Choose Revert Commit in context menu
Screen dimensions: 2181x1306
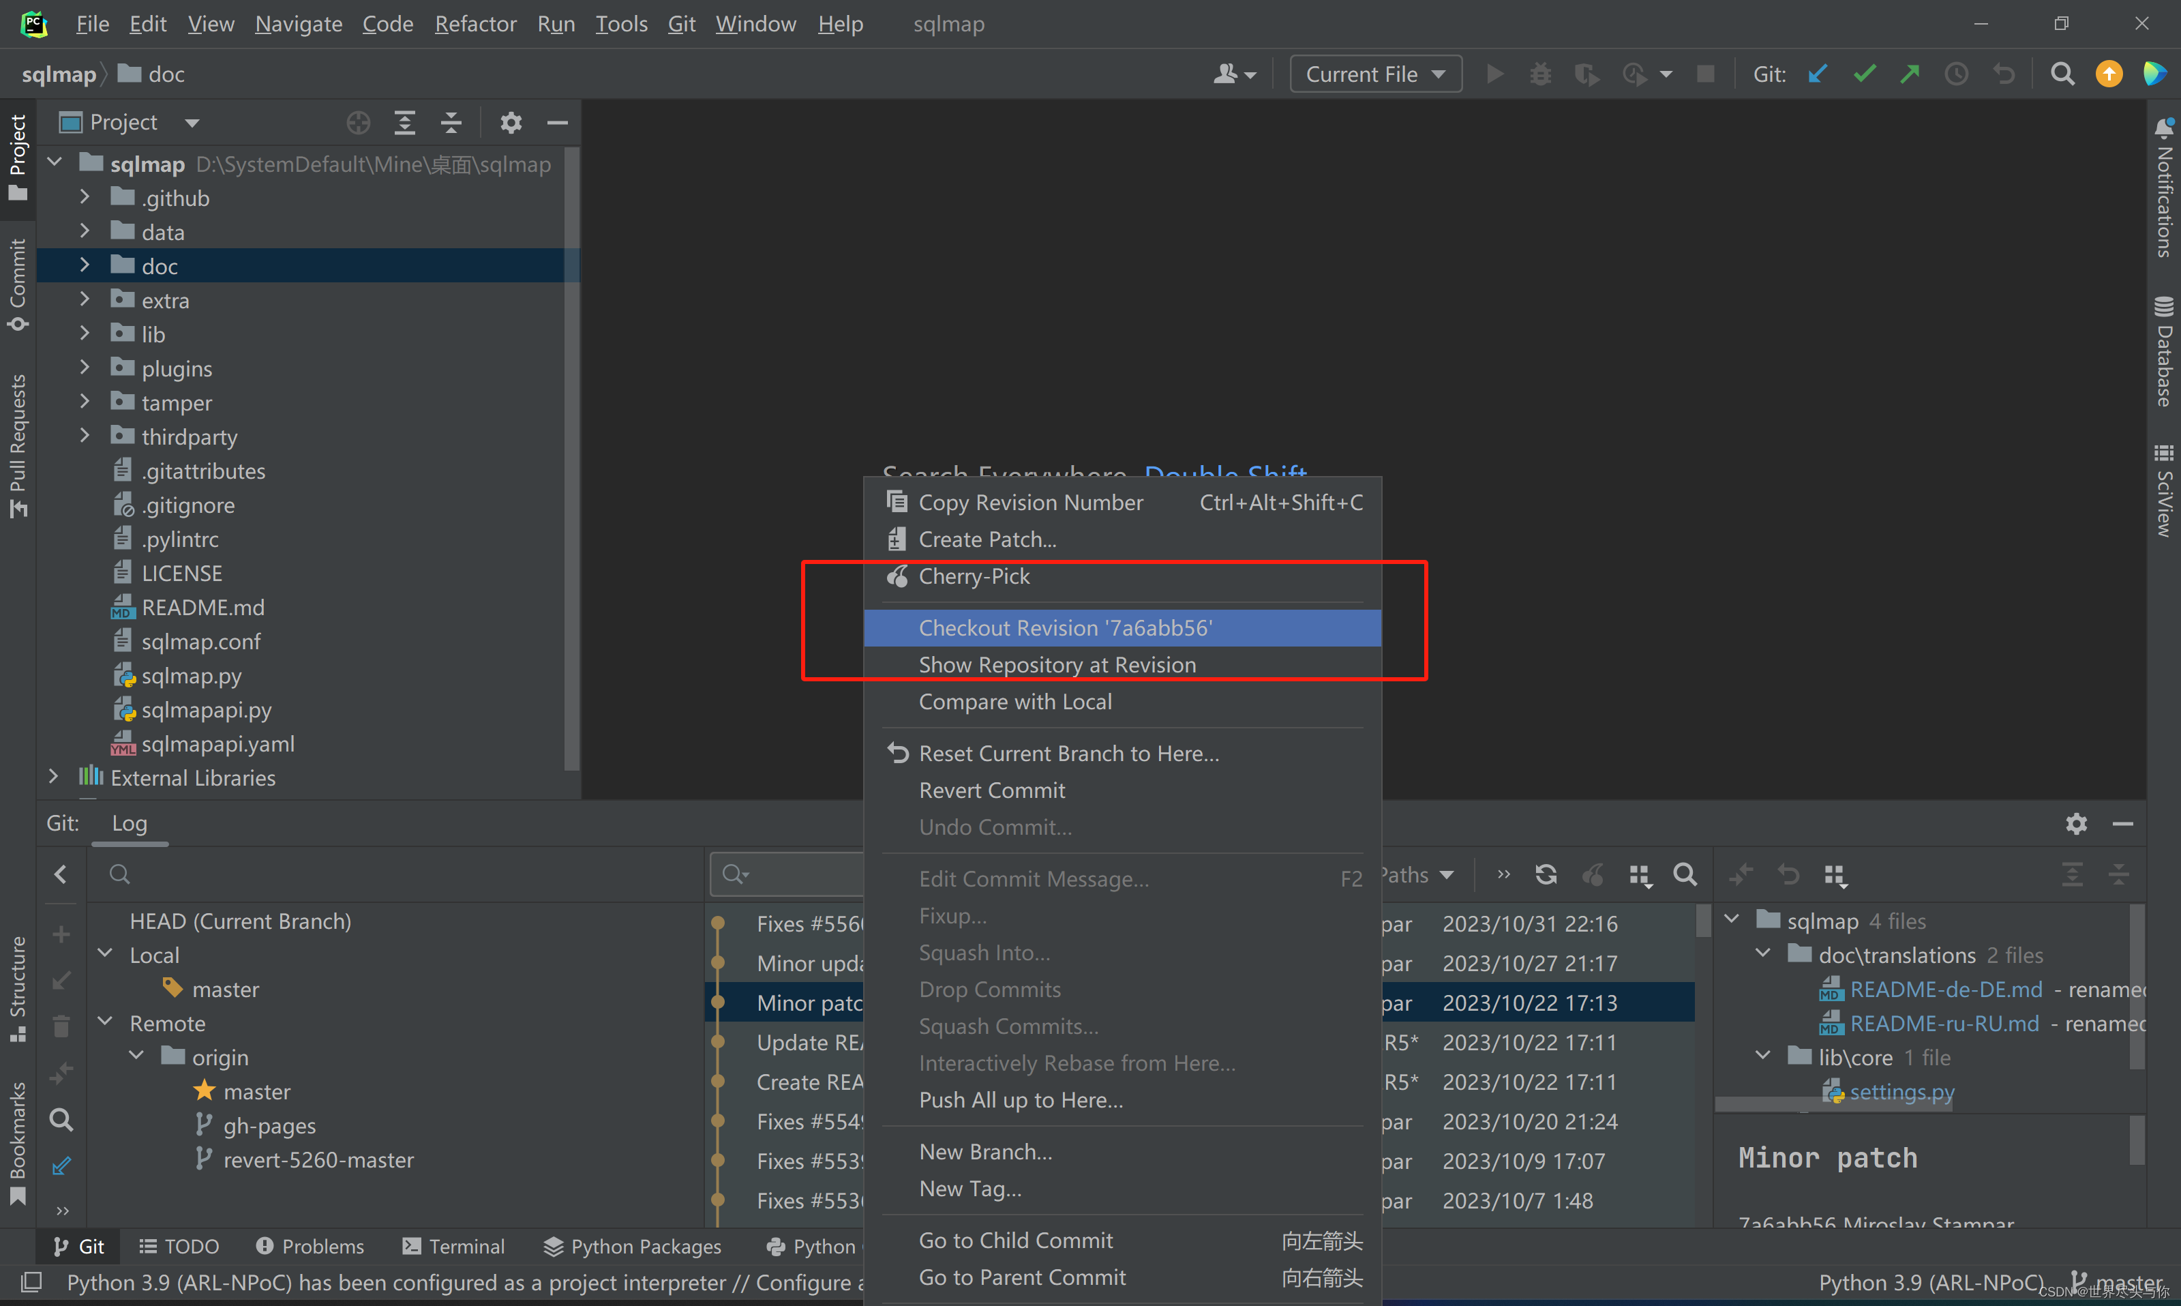(1122, 790)
